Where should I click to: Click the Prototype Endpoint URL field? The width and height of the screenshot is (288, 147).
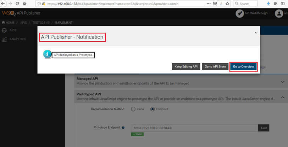point(194,128)
